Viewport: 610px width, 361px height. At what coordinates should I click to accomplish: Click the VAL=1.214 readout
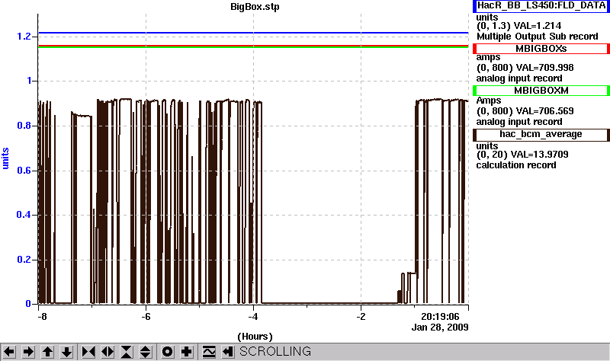tap(538, 26)
